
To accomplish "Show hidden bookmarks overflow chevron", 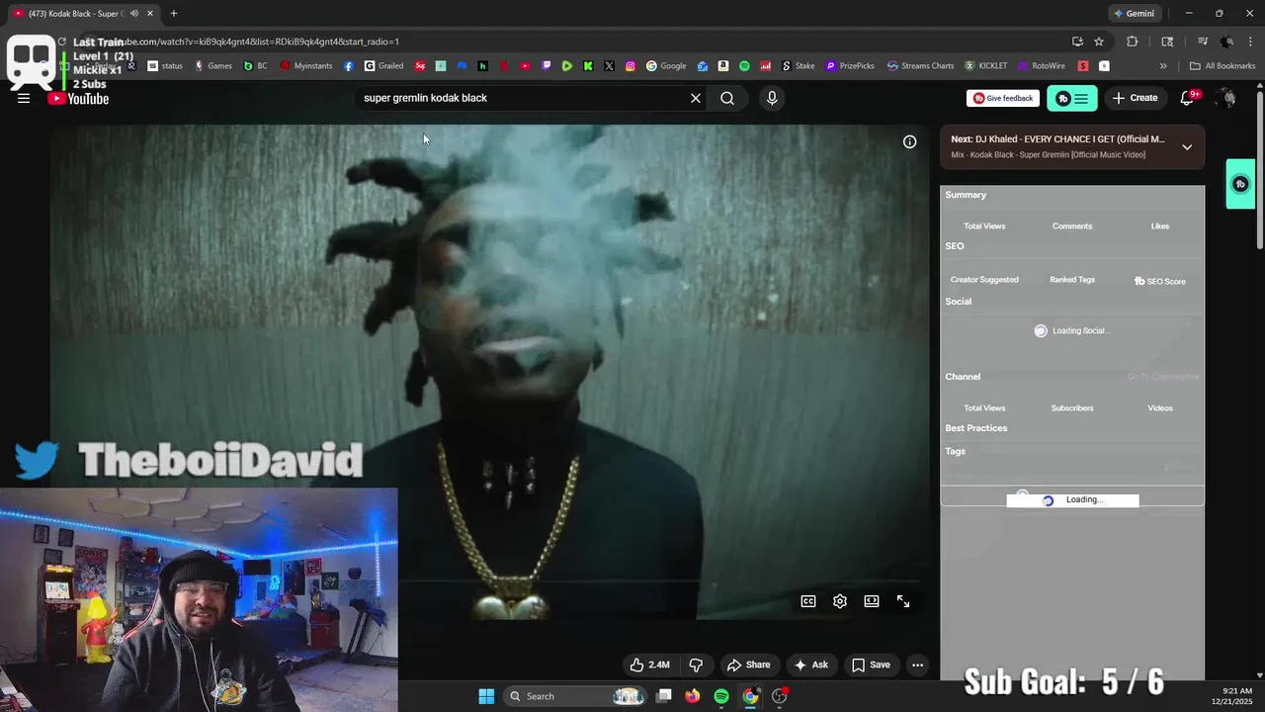I will pos(1163,66).
